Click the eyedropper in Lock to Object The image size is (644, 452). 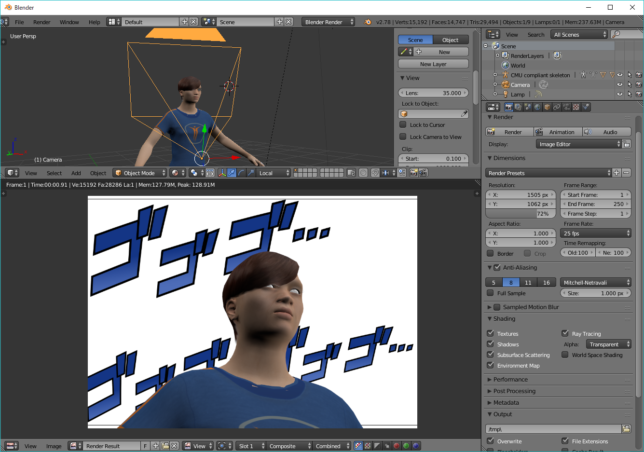464,114
